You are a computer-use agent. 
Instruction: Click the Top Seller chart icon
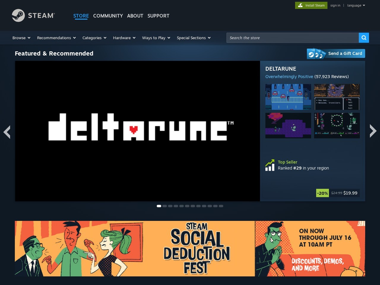(270, 165)
